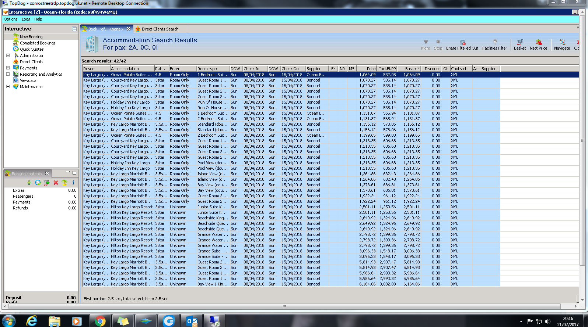Click the New Booking palm tree icon

tap(16, 36)
